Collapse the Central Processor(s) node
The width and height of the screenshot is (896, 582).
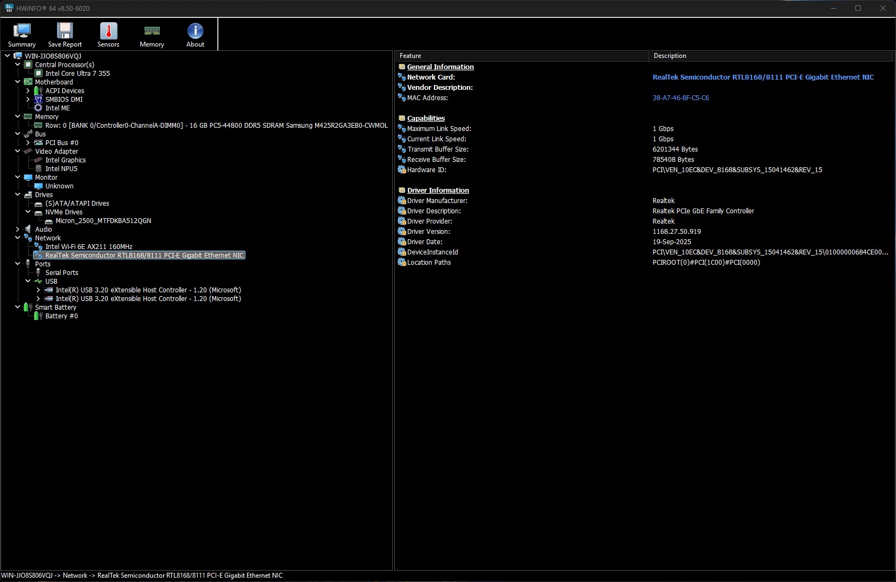click(17, 65)
